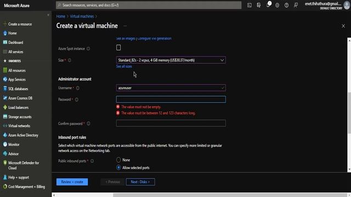Show info for Azure Spot instance
The width and height of the screenshot is (351, 197).
pos(88,49)
